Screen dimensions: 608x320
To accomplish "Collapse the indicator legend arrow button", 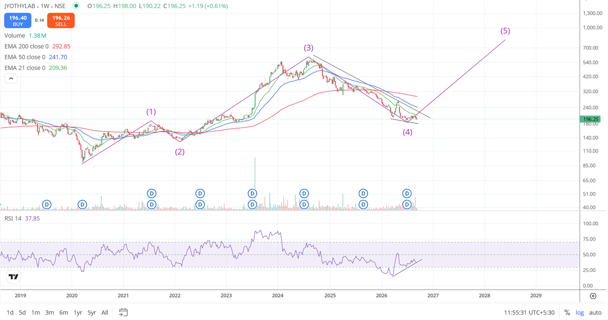I will tap(11, 78).
